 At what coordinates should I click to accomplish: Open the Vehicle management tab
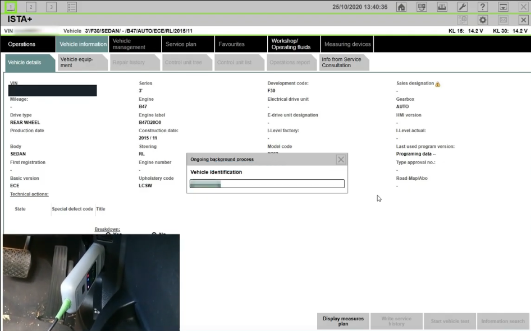135,44
